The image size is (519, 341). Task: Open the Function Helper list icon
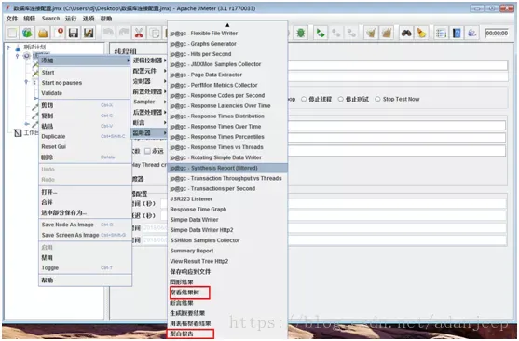tap(441, 33)
